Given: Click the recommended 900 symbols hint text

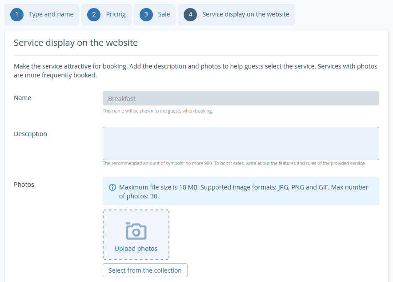Looking at the screenshot, I should 234,163.
